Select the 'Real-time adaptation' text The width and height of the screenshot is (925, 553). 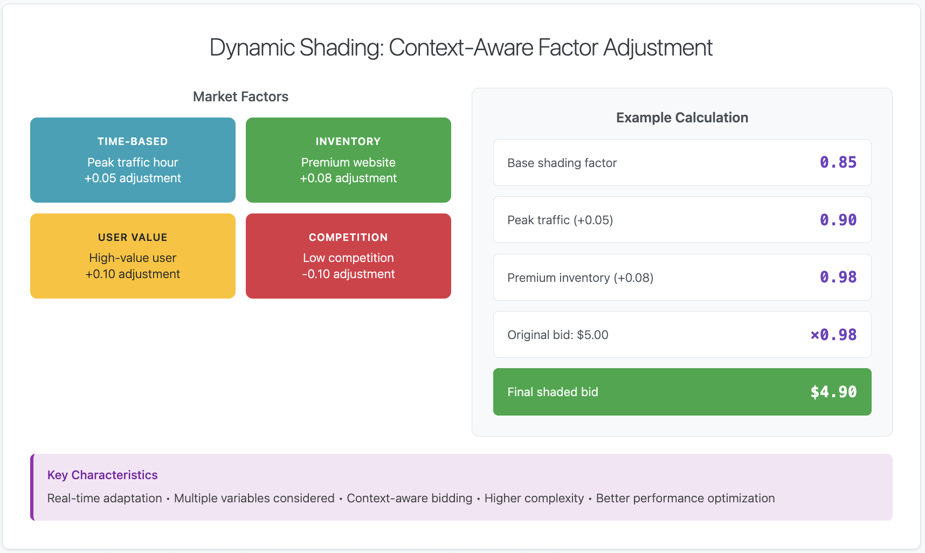coord(105,498)
